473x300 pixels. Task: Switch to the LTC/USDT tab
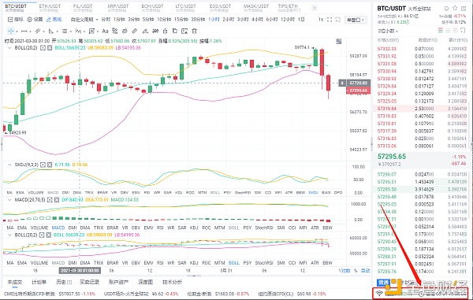pyautogui.click(x=185, y=8)
